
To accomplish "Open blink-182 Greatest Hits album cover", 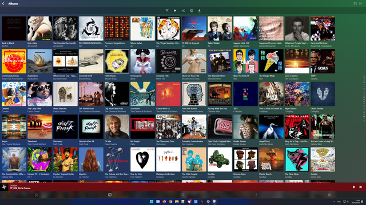I will (168, 61).
